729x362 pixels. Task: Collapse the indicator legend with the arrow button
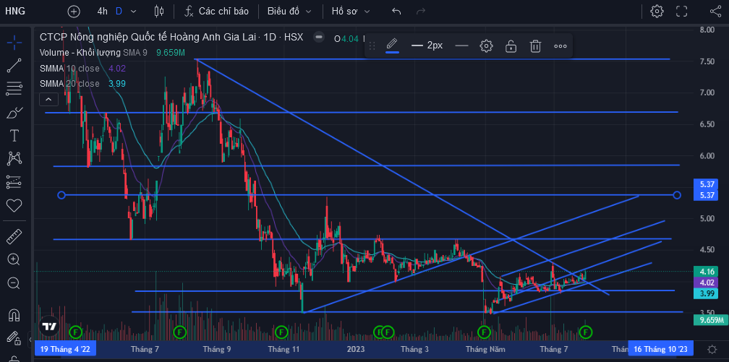pyautogui.click(x=49, y=99)
